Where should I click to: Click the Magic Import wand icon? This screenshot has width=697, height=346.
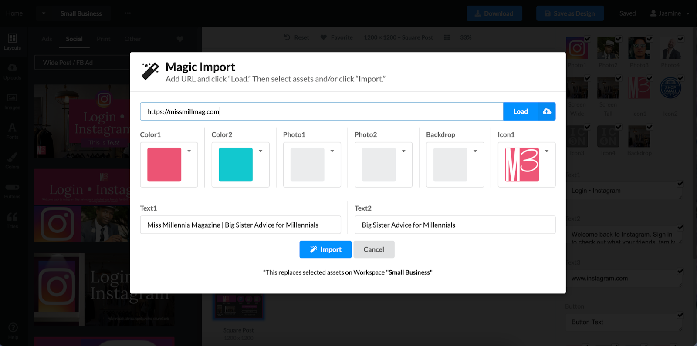click(x=150, y=71)
